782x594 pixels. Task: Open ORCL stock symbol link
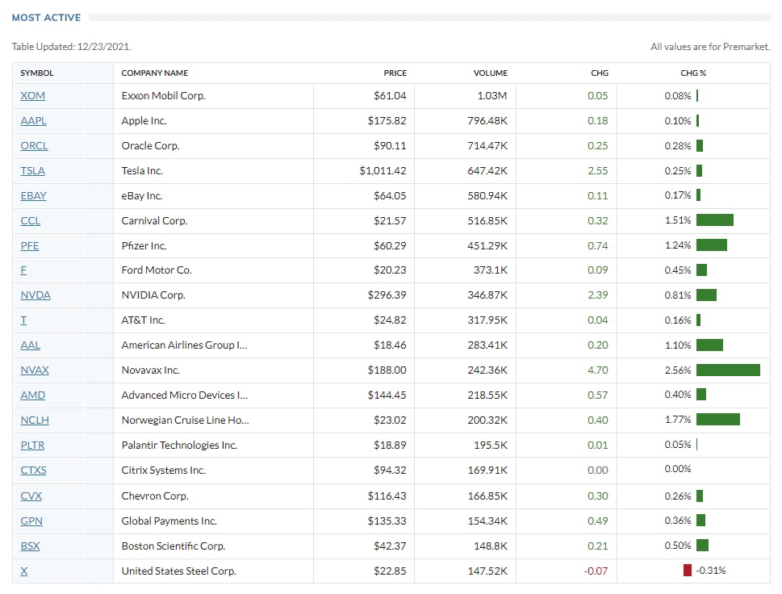pyautogui.click(x=34, y=146)
